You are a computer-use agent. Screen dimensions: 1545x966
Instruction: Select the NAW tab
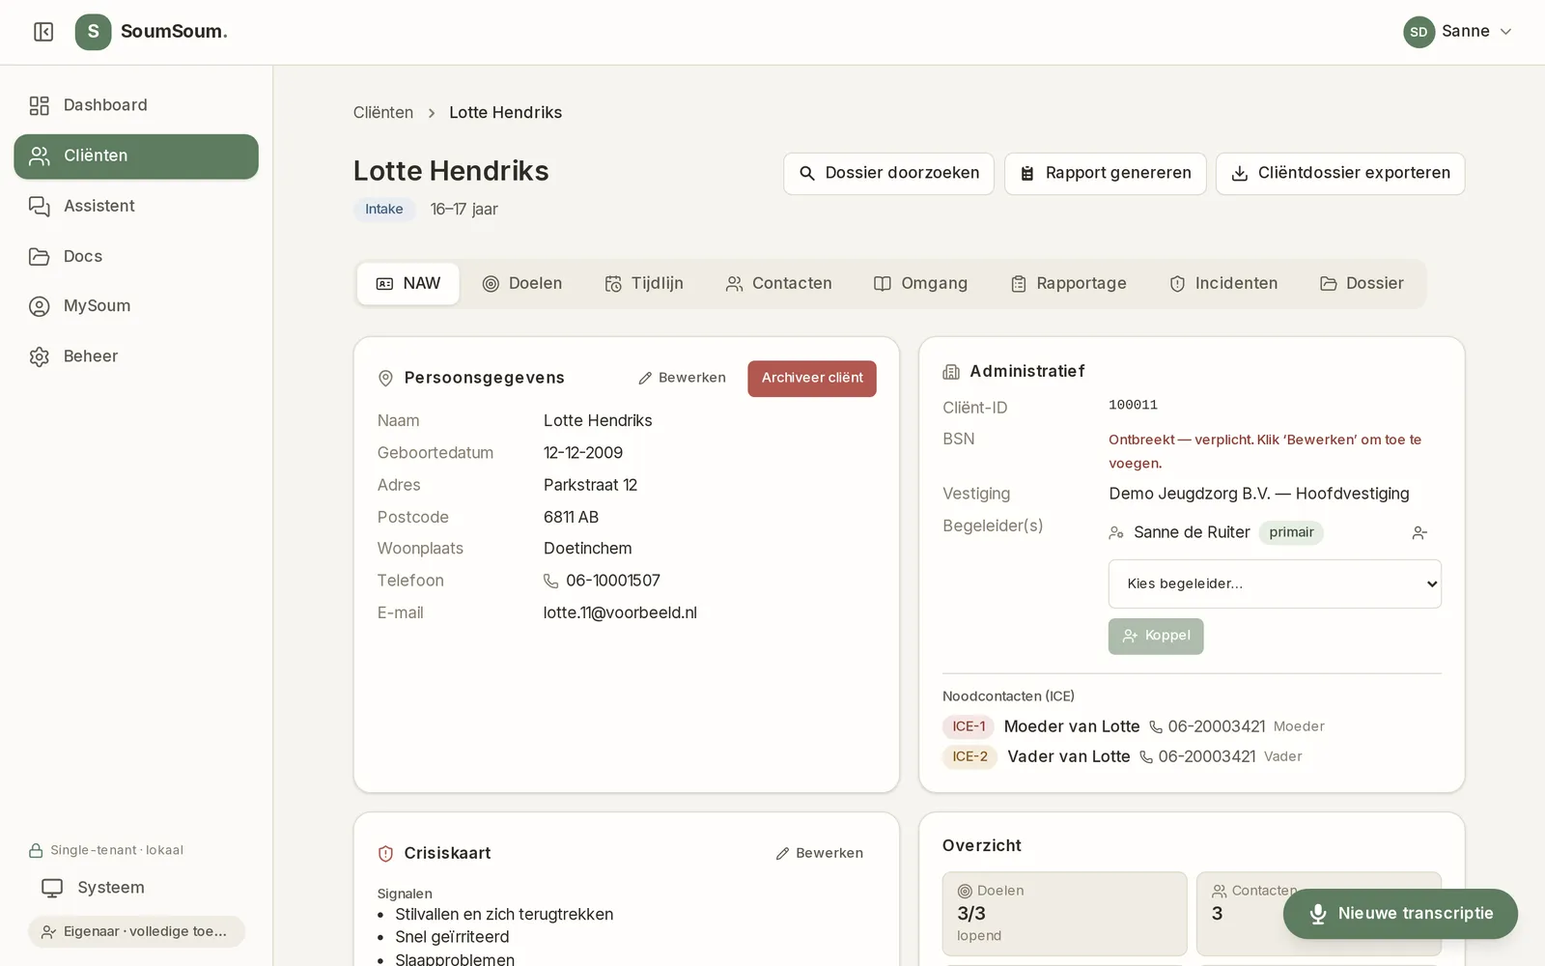pos(408,284)
